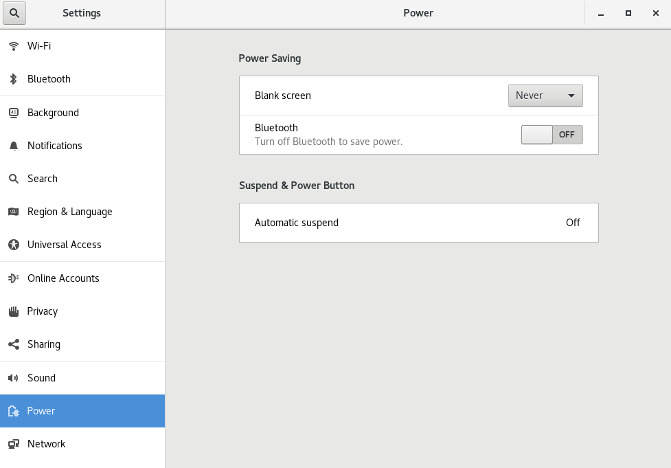Image resolution: width=671 pixels, height=468 pixels.
Task: Click the dropdown arrow next to Never
Action: (x=571, y=96)
